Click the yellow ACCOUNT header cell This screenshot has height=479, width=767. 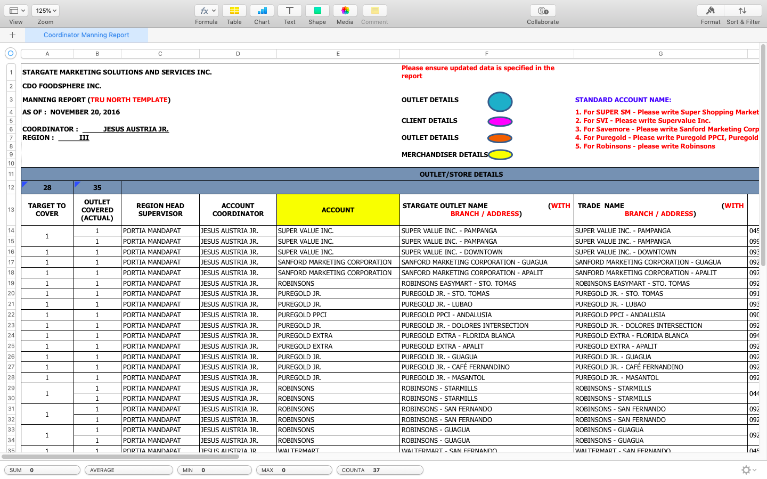(338, 210)
